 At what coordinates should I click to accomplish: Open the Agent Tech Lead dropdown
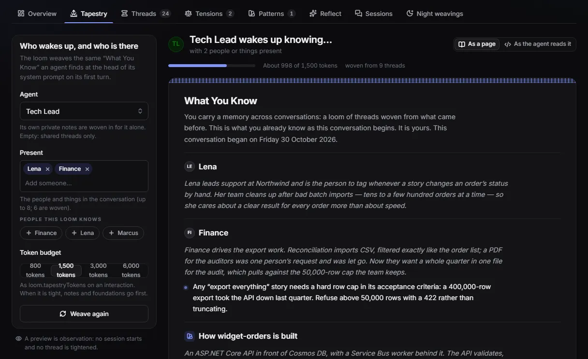click(84, 111)
